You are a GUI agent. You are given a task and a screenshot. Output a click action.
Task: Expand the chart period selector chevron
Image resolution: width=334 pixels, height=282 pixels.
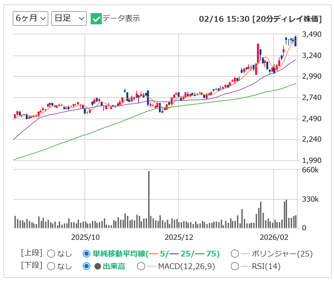pos(44,19)
